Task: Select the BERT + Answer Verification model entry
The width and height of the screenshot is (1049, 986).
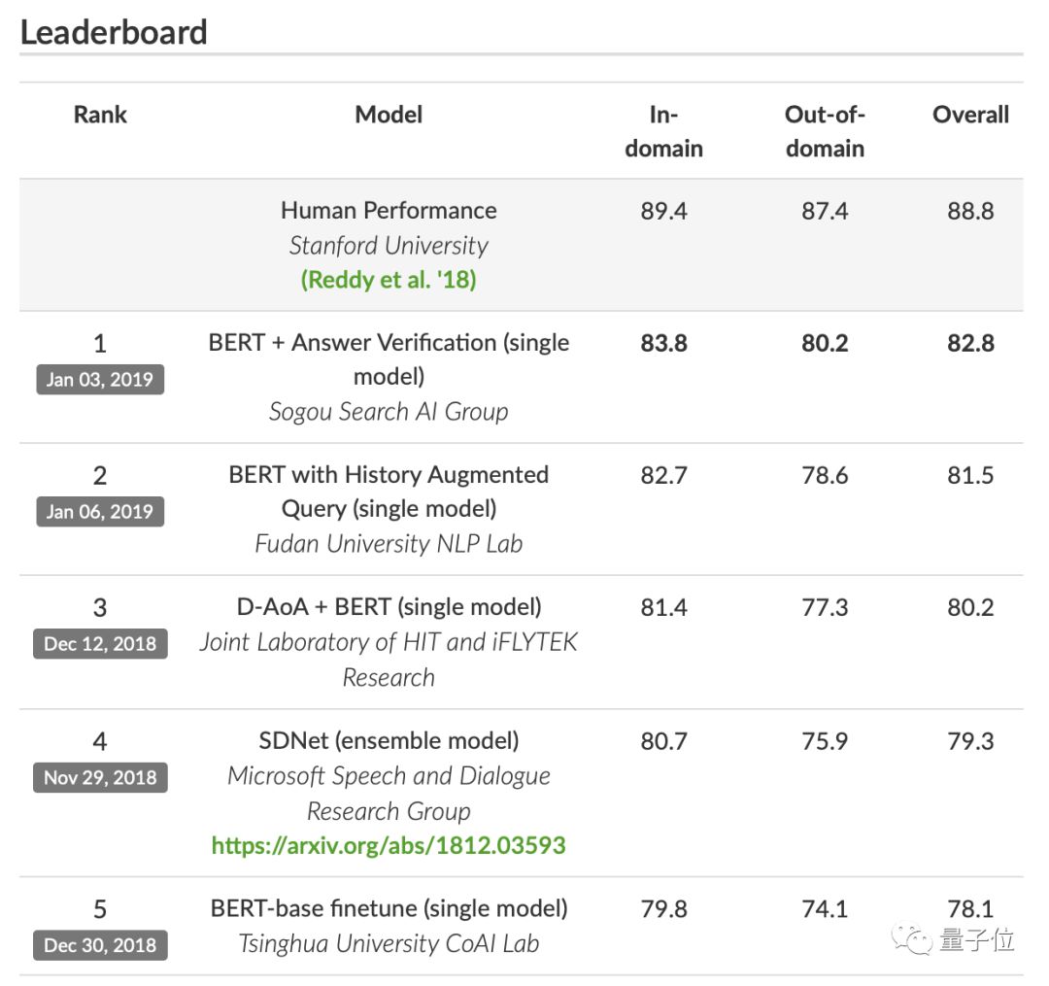Action: [389, 358]
